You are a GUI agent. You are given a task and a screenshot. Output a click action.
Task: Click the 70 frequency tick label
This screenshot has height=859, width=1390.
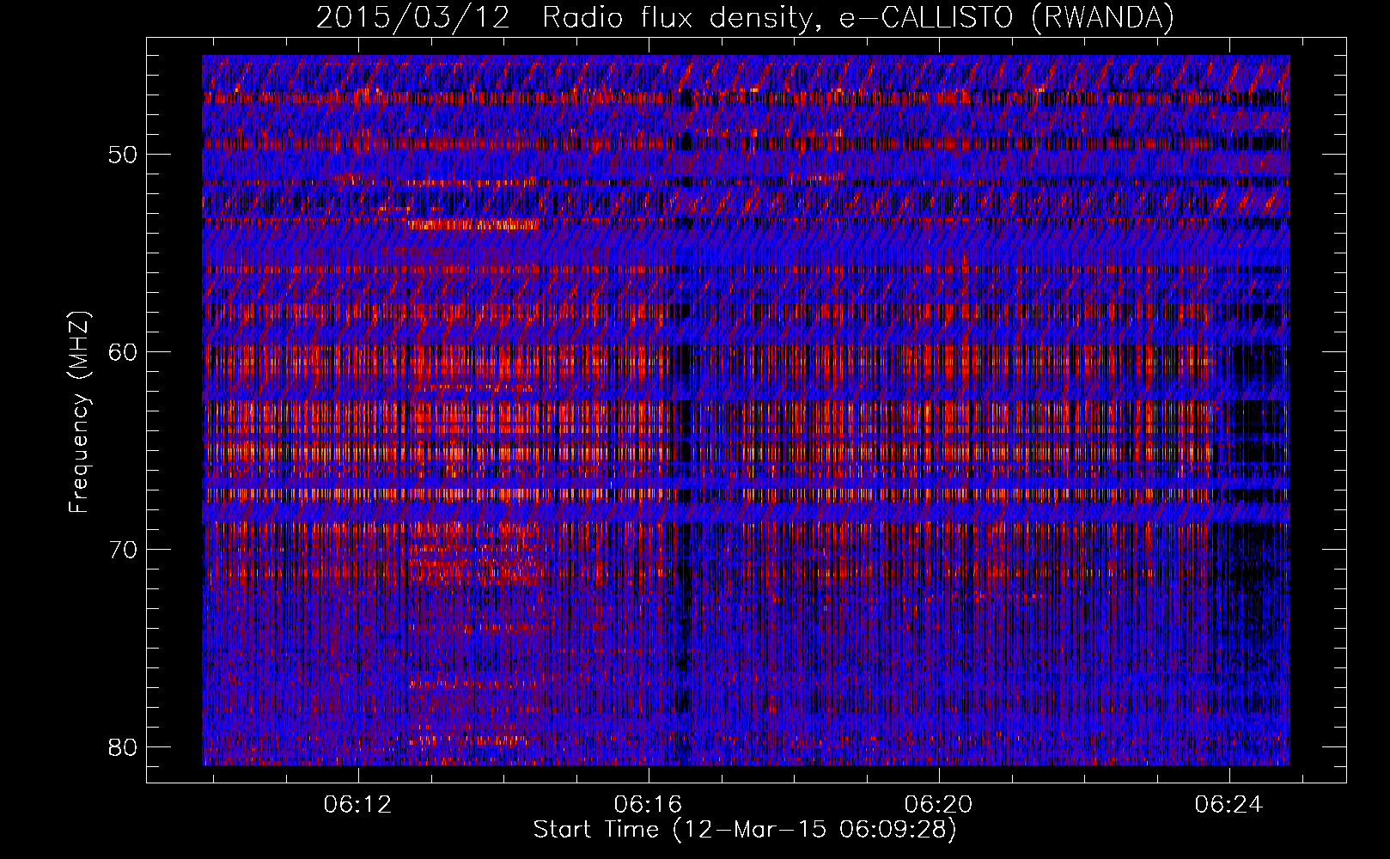tap(124, 550)
